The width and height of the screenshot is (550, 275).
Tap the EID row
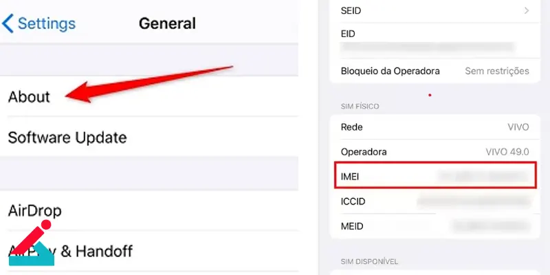[x=435, y=41]
